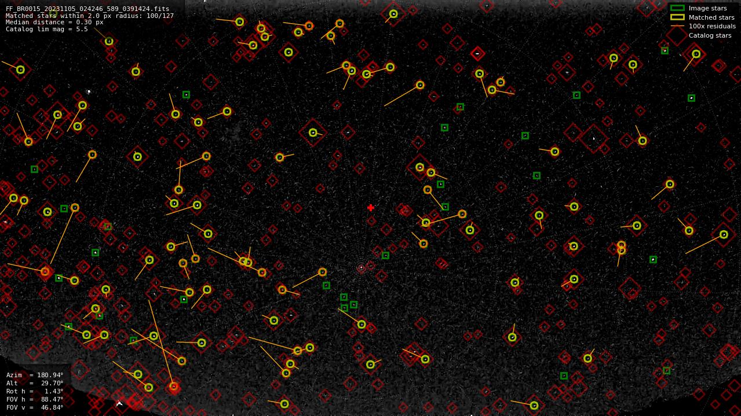Image resolution: width=741 pixels, height=416 pixels.
Task: Select the FF_BR0015 fits file name text
Action: point(87,9)
